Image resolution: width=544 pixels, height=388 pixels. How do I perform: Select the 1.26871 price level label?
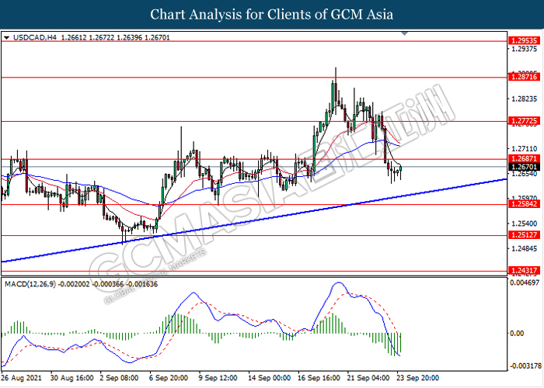tap(525, 158)
